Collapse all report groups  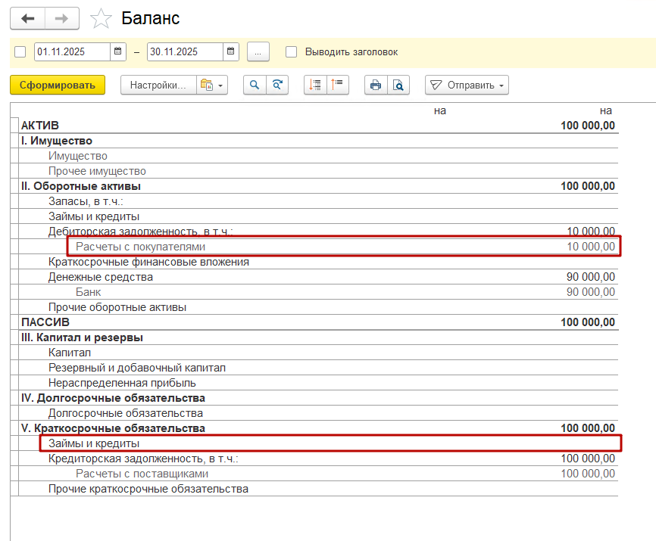point(337,86)
